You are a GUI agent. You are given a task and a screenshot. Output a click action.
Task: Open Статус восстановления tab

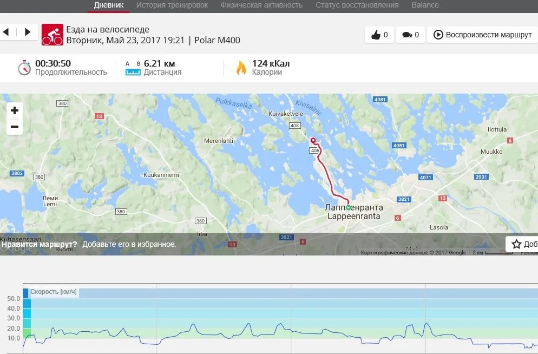[x=357, y=5]
